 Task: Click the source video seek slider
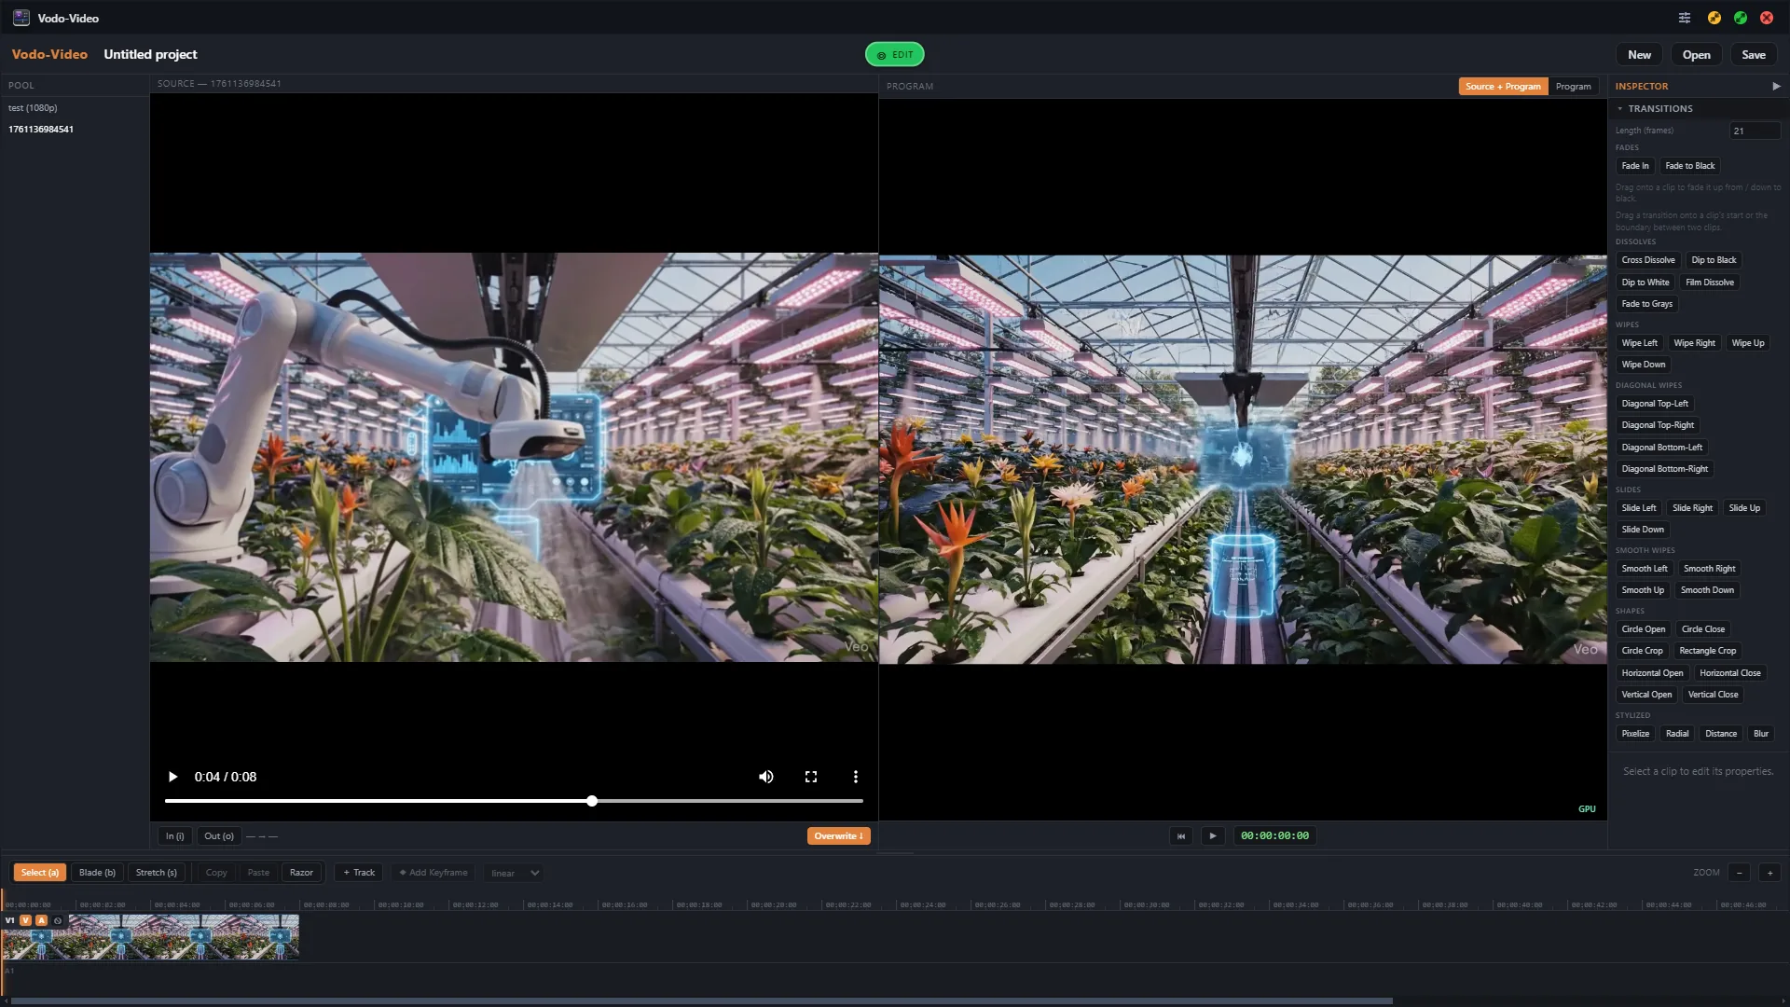click(514, 801)
